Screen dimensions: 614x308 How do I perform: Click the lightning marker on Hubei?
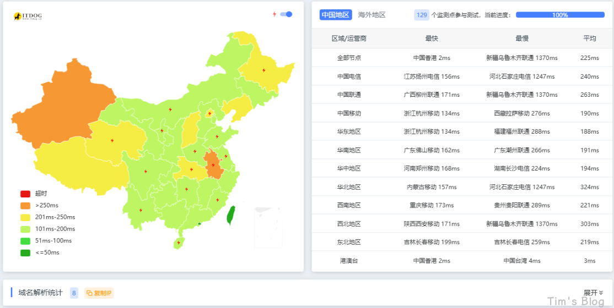pos(191,169)
